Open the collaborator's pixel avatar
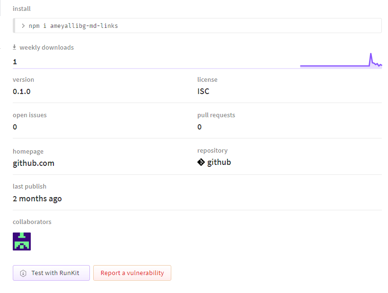 pyautogui.click(x=22, y=241)
